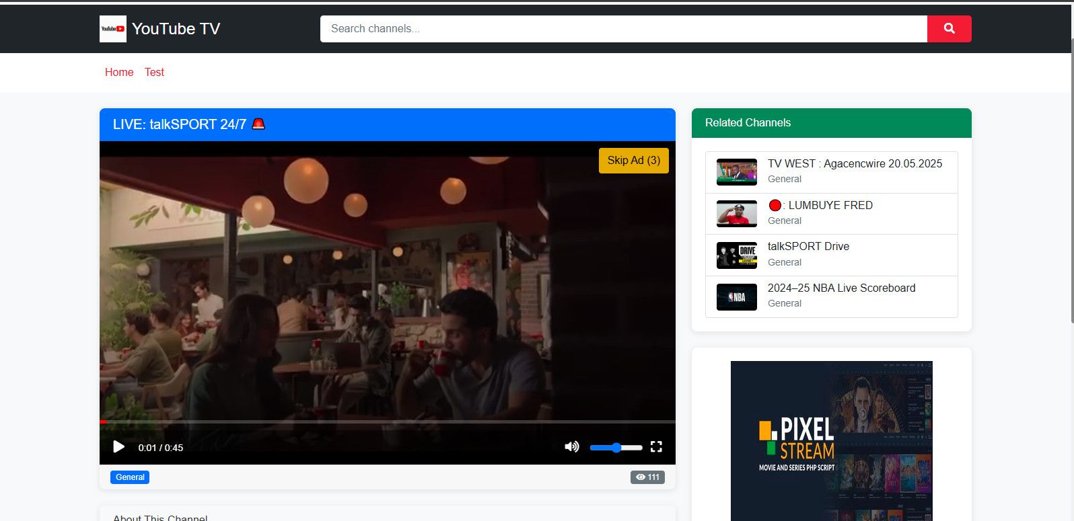Go to the Home menu link
1074x521 pixels.
119,73
